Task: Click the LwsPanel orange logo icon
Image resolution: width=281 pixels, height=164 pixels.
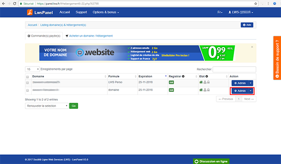Action: (x=30, y=12)
